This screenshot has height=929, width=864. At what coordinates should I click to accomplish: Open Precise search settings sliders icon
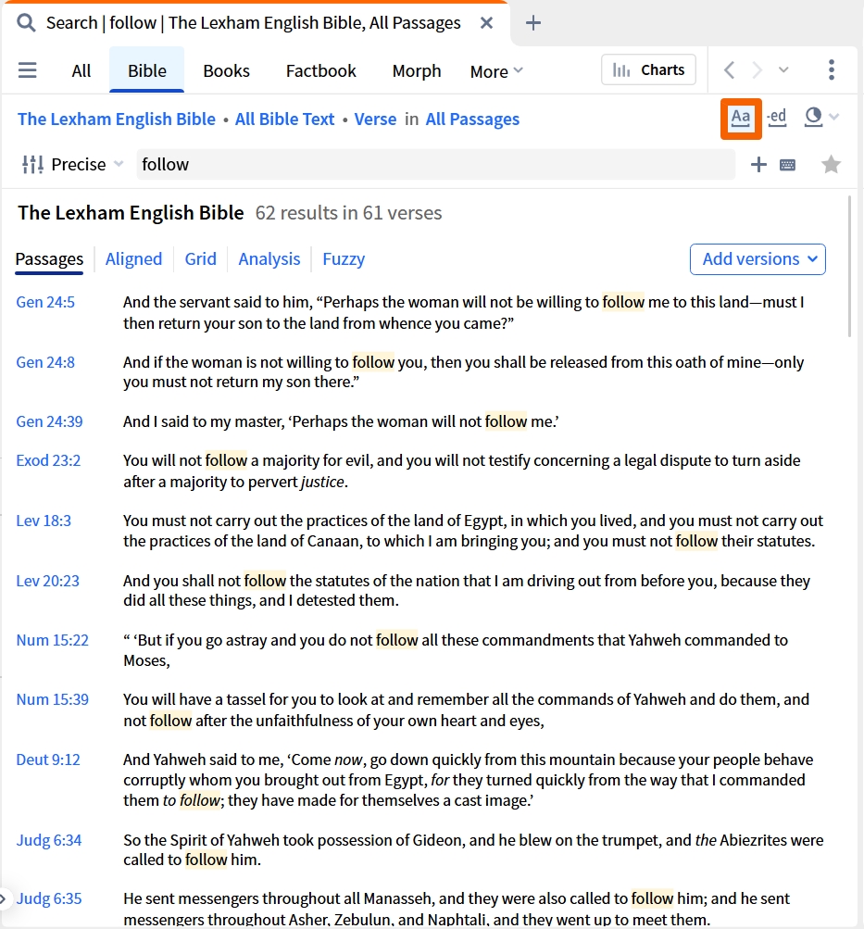coord(32,165)
